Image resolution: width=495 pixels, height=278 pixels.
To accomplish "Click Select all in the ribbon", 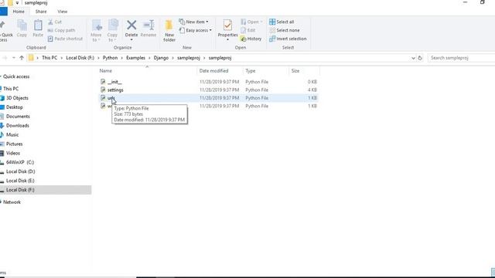I will coord(282,22).
